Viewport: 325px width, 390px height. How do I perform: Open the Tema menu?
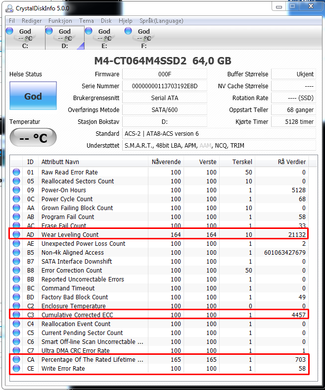[x=87, y=21]
